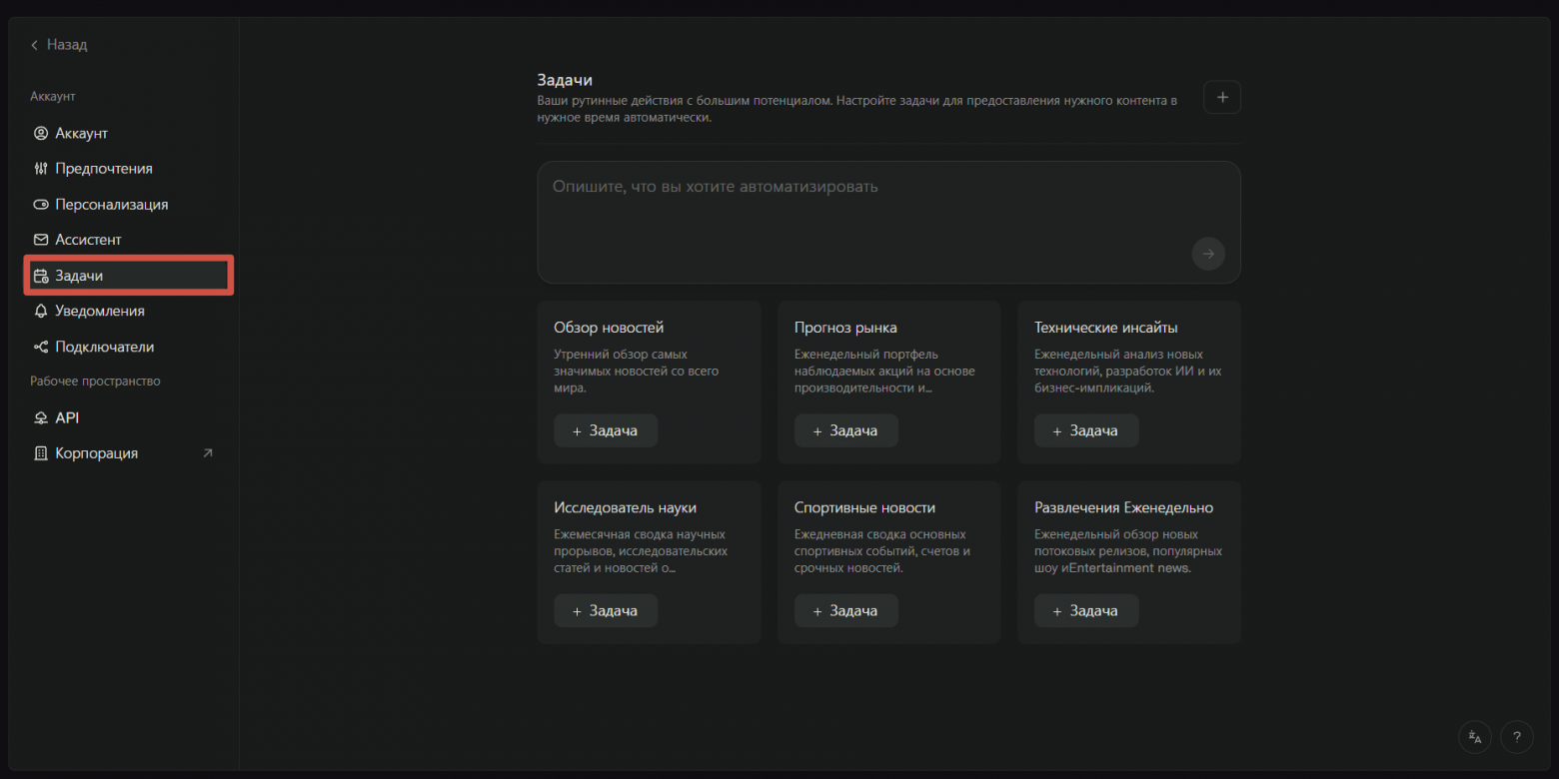Open the language translation icon button

point(1474,737)
